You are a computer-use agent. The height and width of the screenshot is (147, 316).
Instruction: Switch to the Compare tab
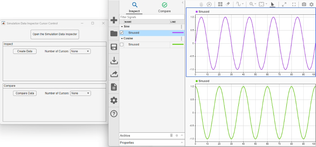(x=164, y=8)
